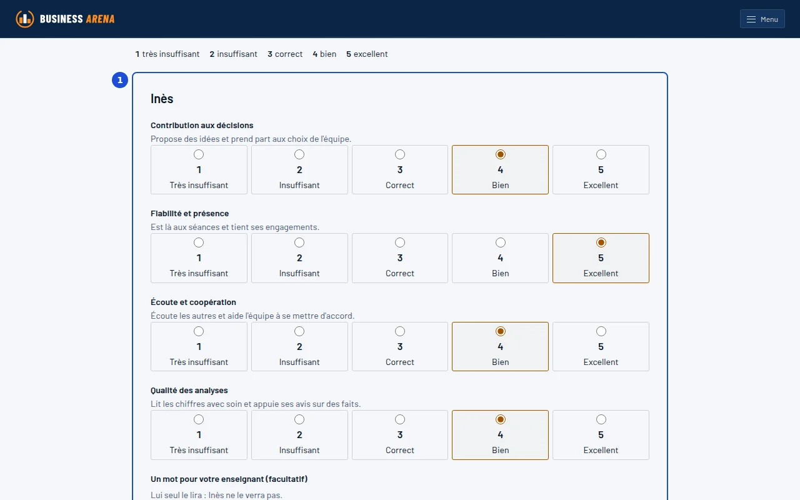Click the legend entry "4 bien"
The width and height of the screenshot is (800, 500).
click(x=324, y=54)
